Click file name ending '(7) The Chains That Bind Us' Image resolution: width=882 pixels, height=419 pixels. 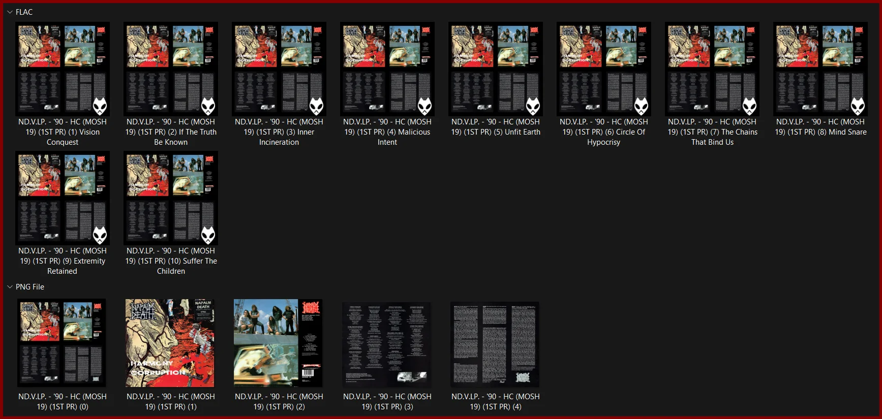coord(712,132)
